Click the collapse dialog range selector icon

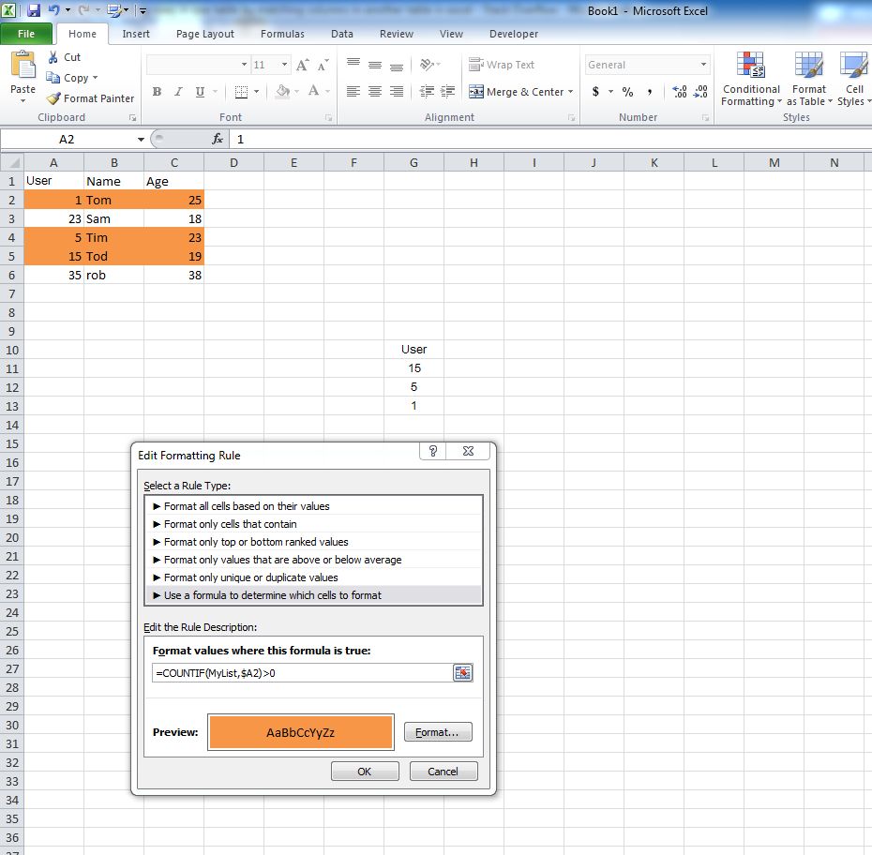tap(462, 673)
